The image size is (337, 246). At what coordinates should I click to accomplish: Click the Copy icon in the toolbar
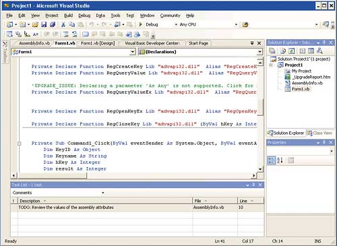72,24
